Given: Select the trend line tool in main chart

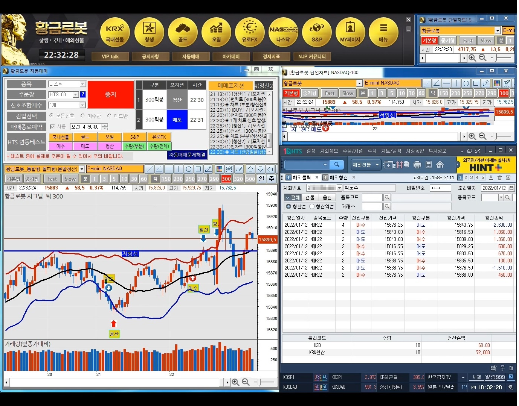Looking at the screenshot, I should (x=149, y=169).
